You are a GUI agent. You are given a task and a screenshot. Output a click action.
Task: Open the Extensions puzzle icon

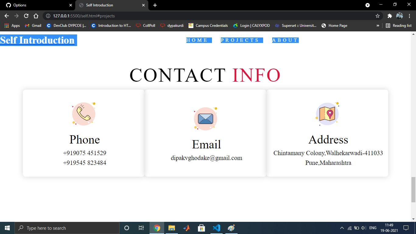390,16
